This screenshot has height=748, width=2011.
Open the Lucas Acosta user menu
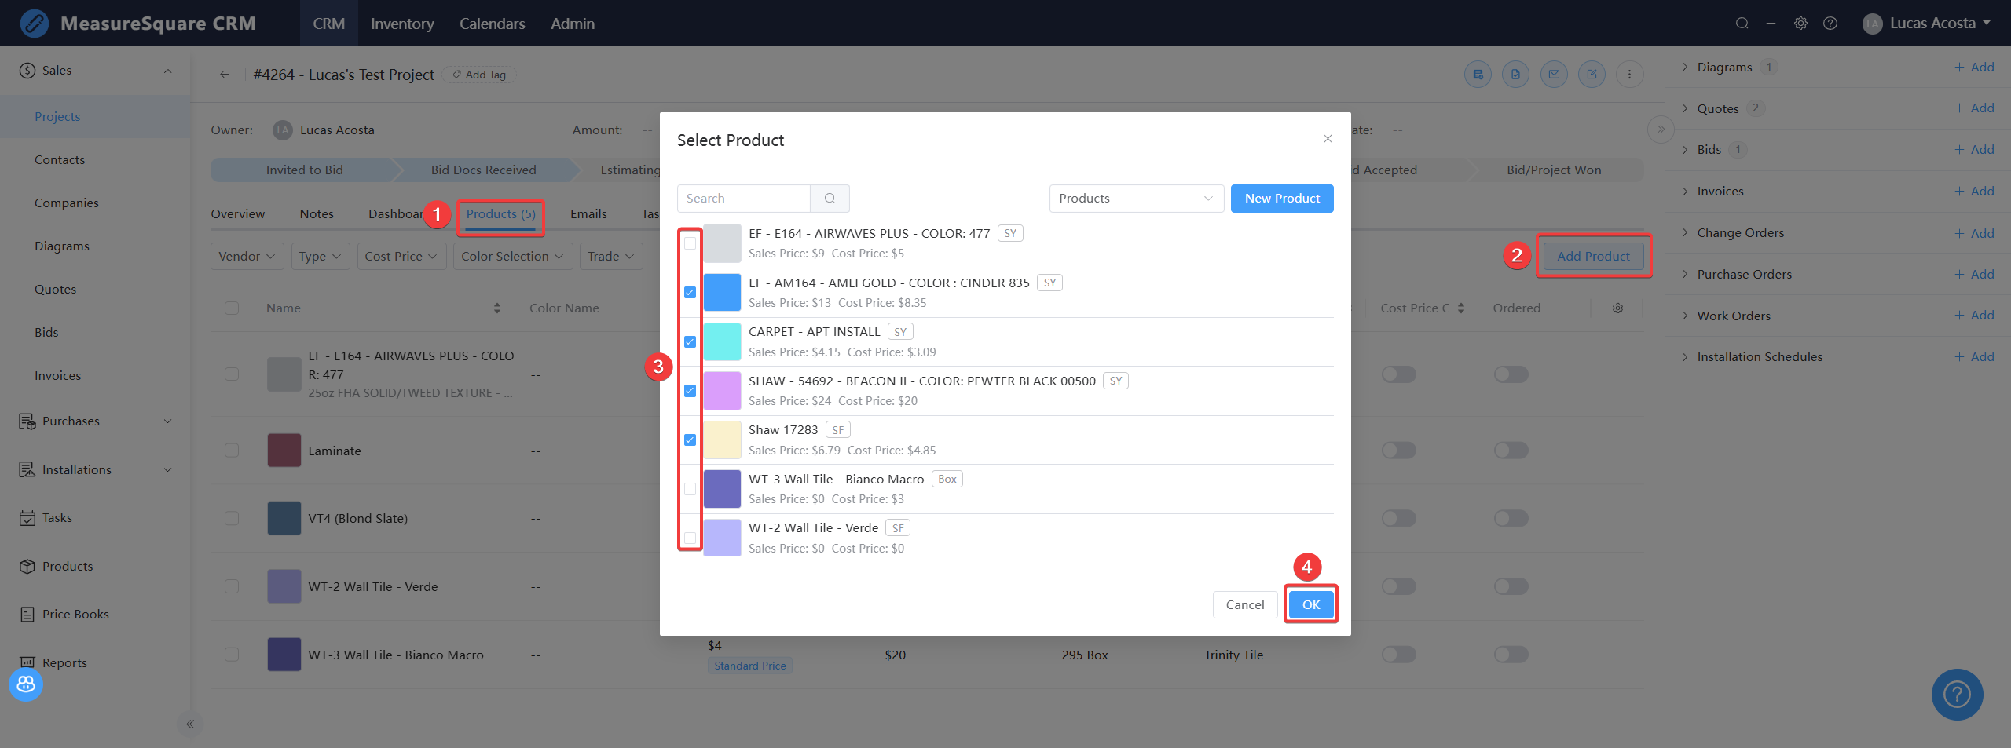[1926, 24]
